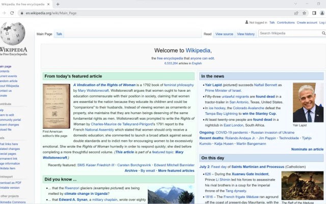Click the share page icon

(296, 13)
